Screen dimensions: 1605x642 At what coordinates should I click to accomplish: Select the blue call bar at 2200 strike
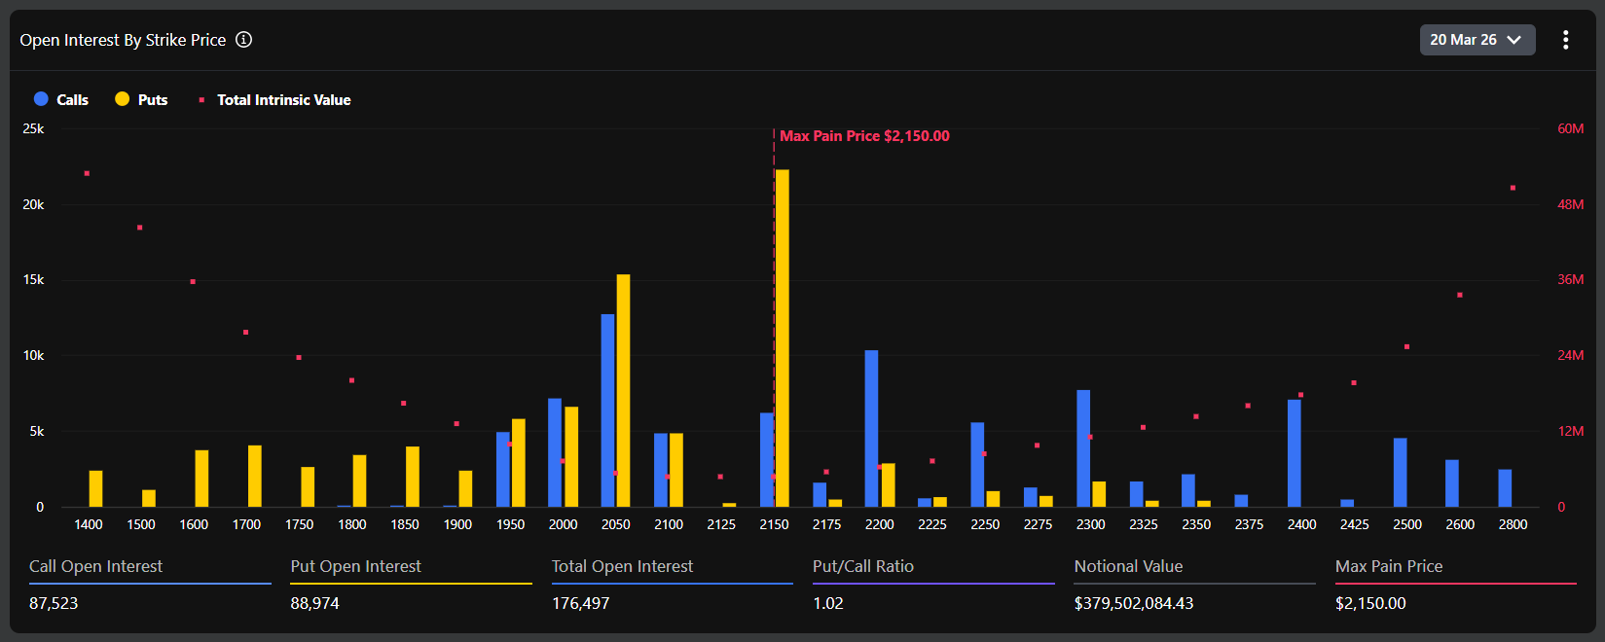point(871,428)
